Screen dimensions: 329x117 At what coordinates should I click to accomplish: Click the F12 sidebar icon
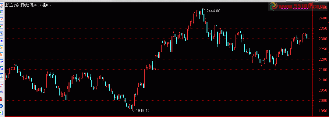click(x=2, y=62)
